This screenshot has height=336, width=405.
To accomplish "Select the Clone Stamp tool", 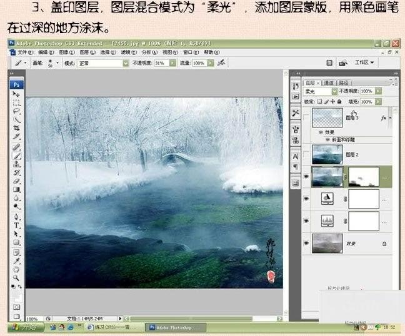I will point(16,164).
